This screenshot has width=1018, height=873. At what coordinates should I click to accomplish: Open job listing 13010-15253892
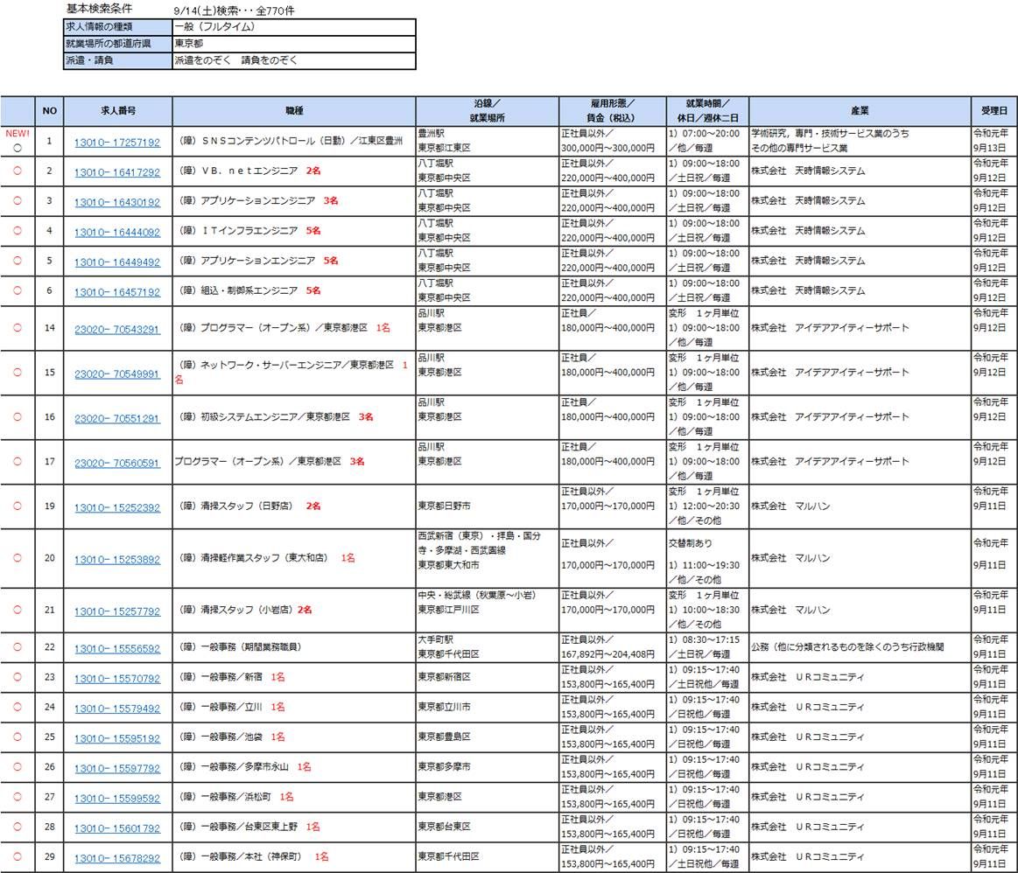[x=117, y=559]
